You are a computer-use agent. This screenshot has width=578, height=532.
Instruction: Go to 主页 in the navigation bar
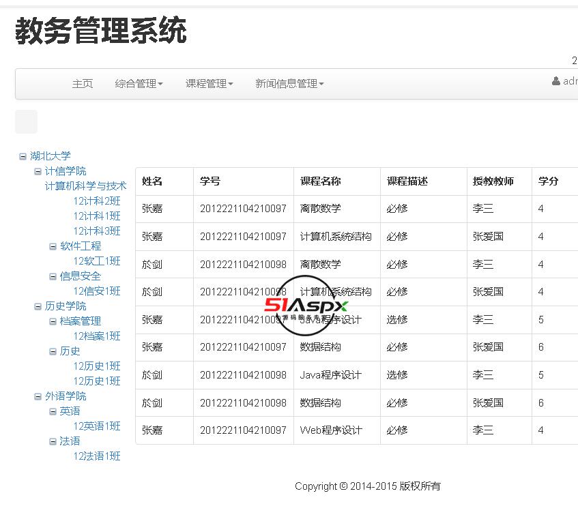tap(83, 84)
